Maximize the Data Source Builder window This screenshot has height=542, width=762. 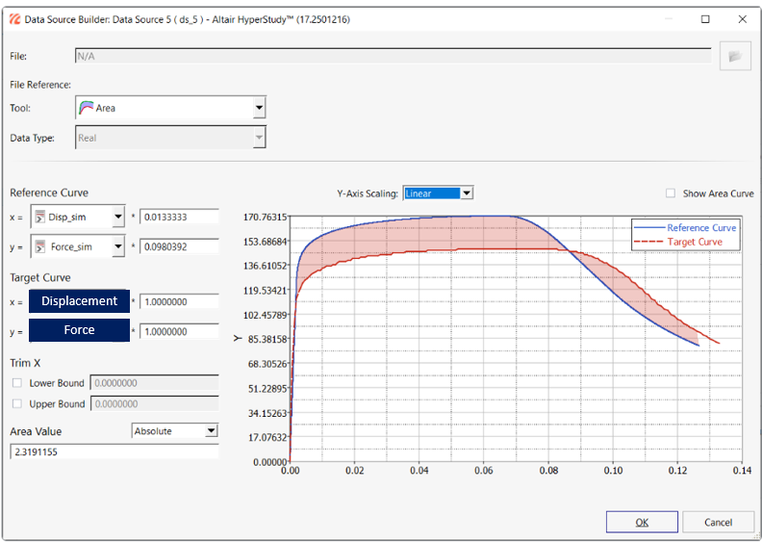tap(705, 19)
